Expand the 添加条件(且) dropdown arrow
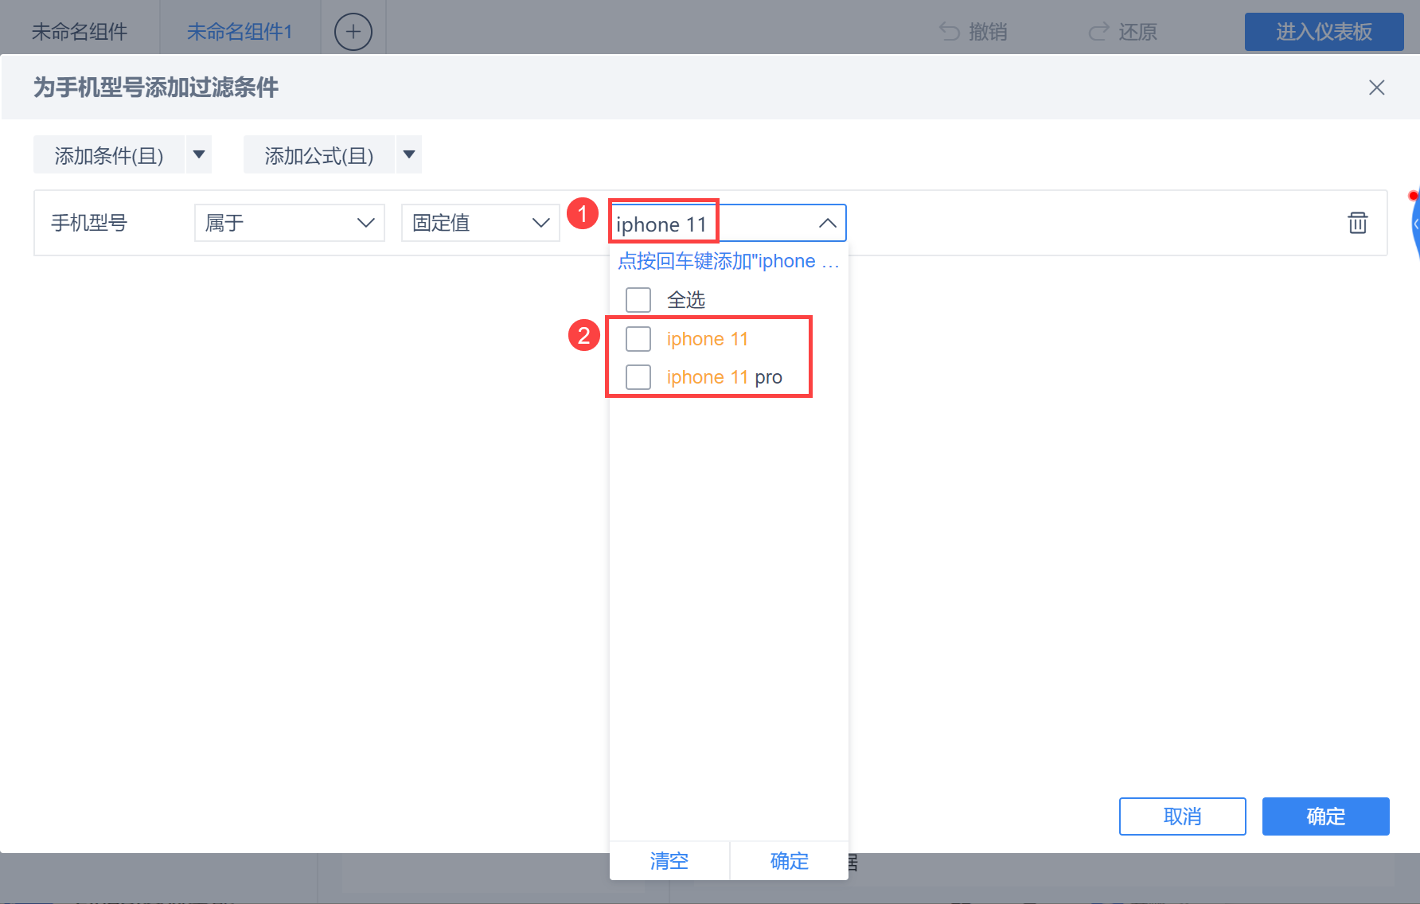1420x904 pixels. click(x=199, y=154)
